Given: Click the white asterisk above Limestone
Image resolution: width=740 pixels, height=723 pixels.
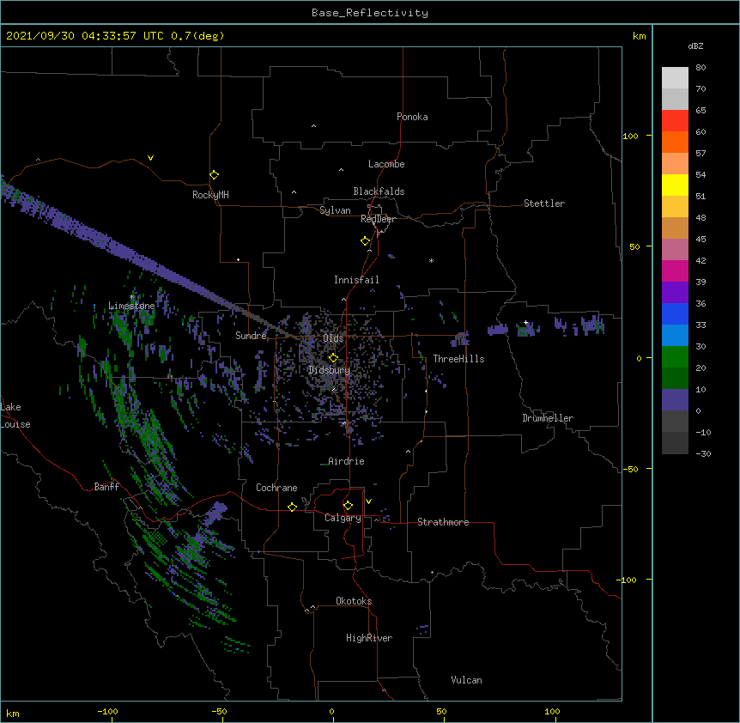Looking at the screenshot, I should (132, 297).
